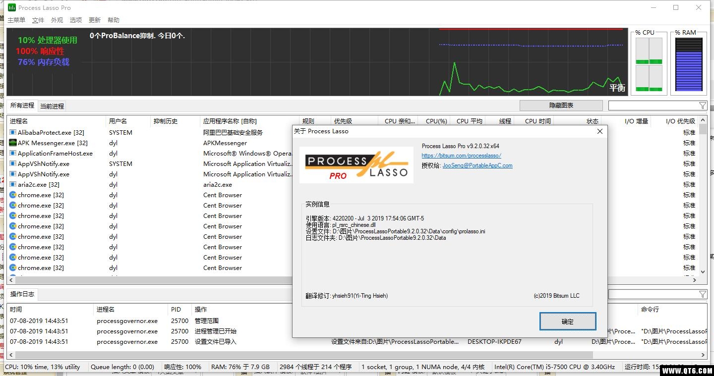Click the 隐藏图表 button
Screen dimensions: 714x376
[x=561, y=106]
